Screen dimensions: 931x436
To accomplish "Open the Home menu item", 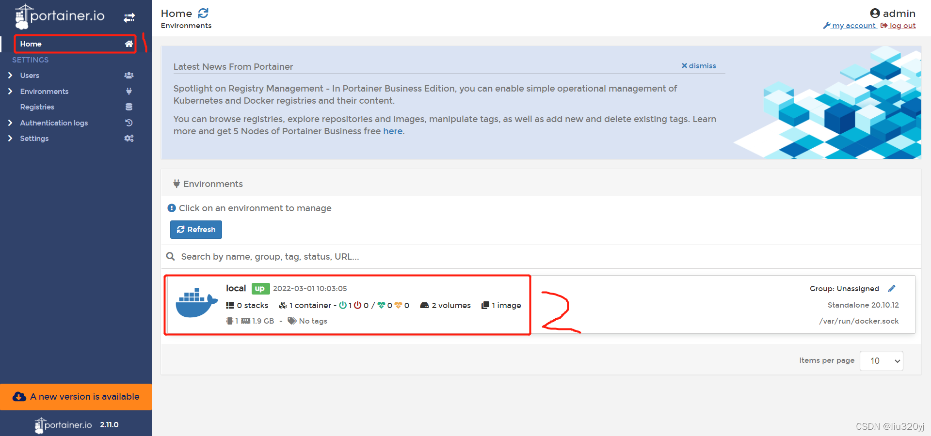I will click(x=75, y=44).
